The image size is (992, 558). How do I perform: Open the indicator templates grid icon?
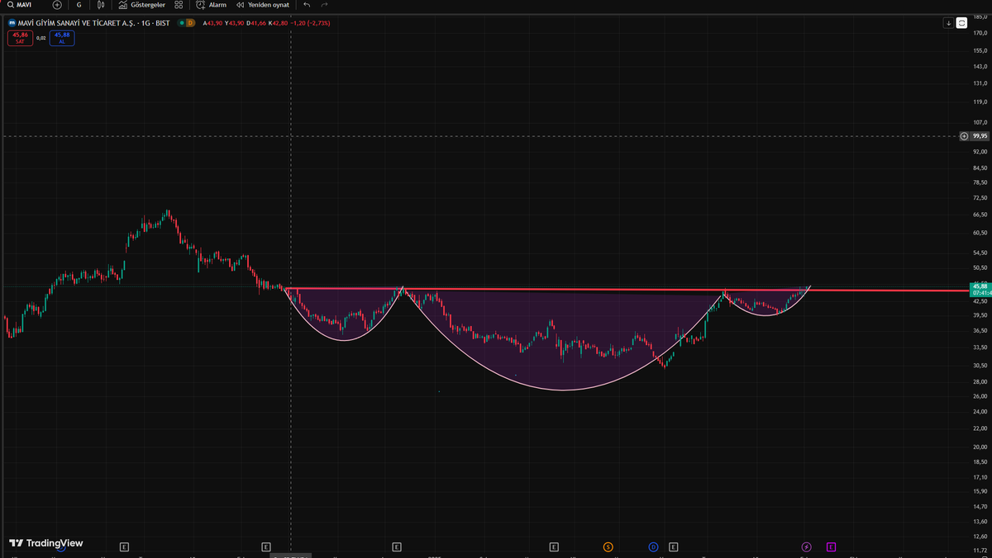179,5
